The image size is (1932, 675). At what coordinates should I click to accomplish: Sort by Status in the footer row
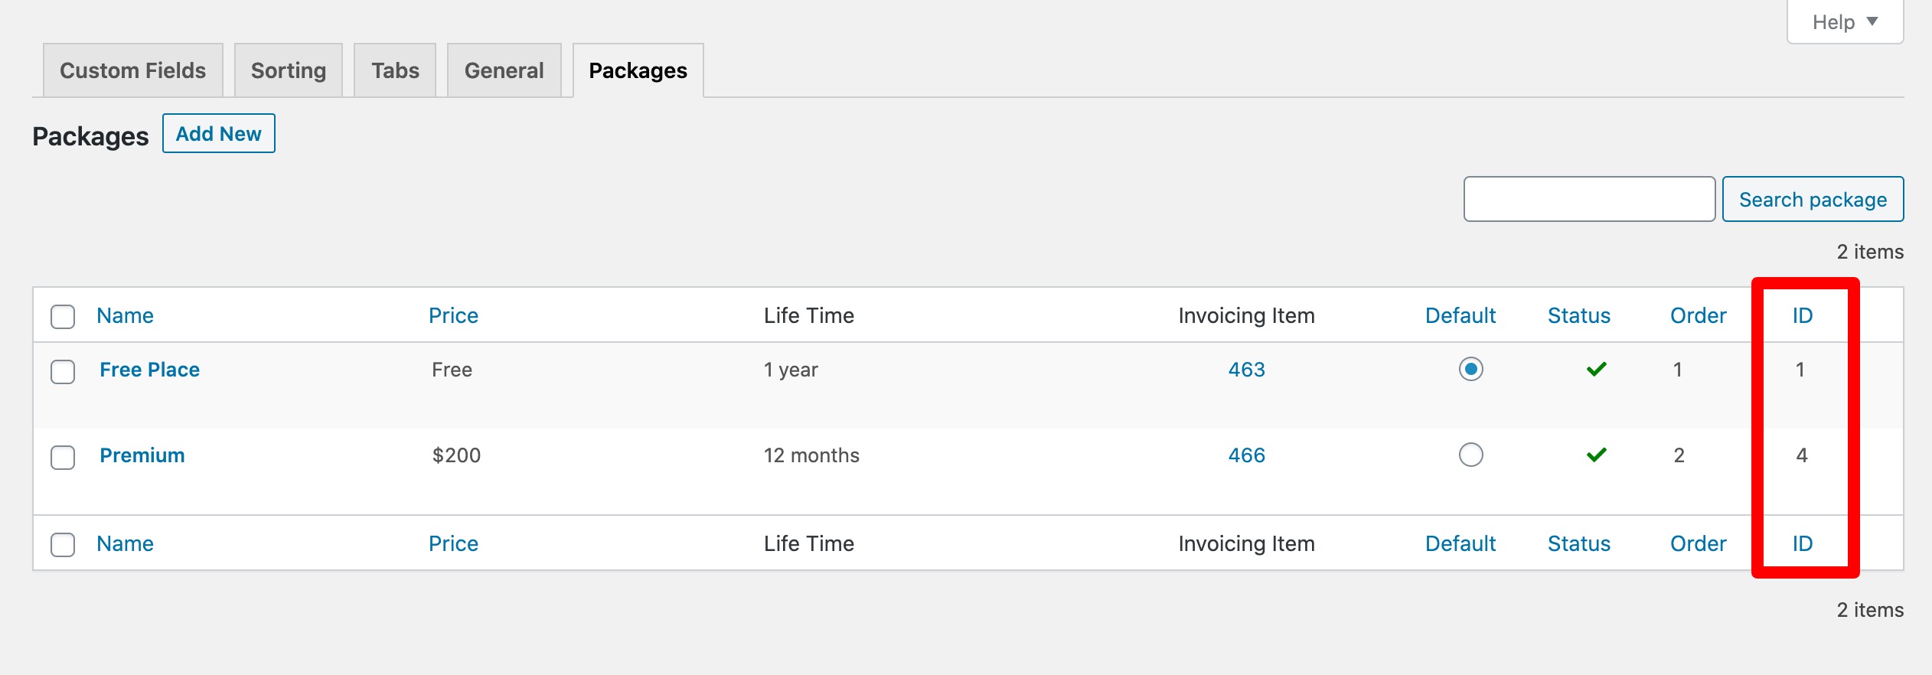point(1578,543)
